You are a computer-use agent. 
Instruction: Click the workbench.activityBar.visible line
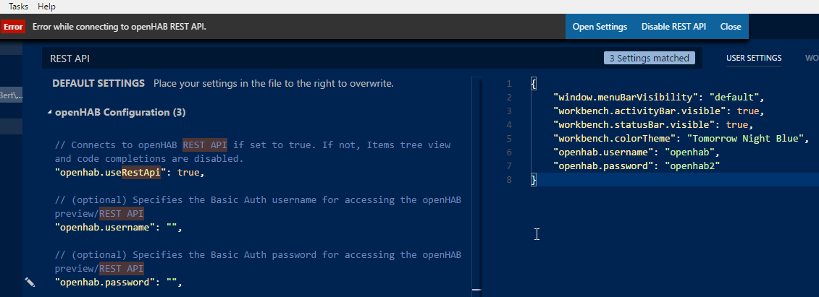[x=659, y=111]
